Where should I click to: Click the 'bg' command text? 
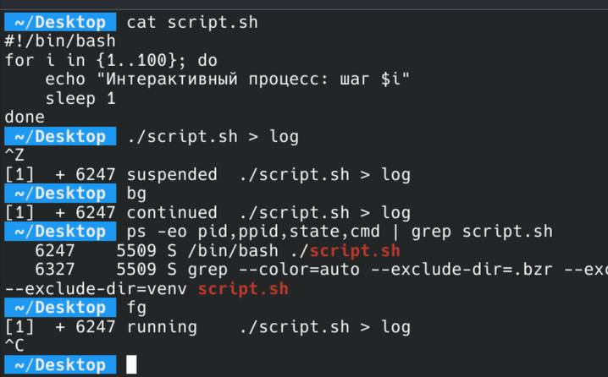pyautogui.click(x=136, y=194)
